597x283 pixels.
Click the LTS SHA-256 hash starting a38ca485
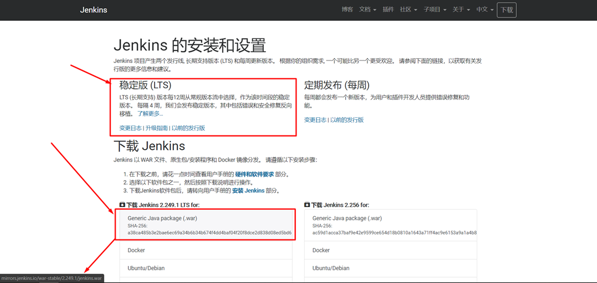(209, 232)
